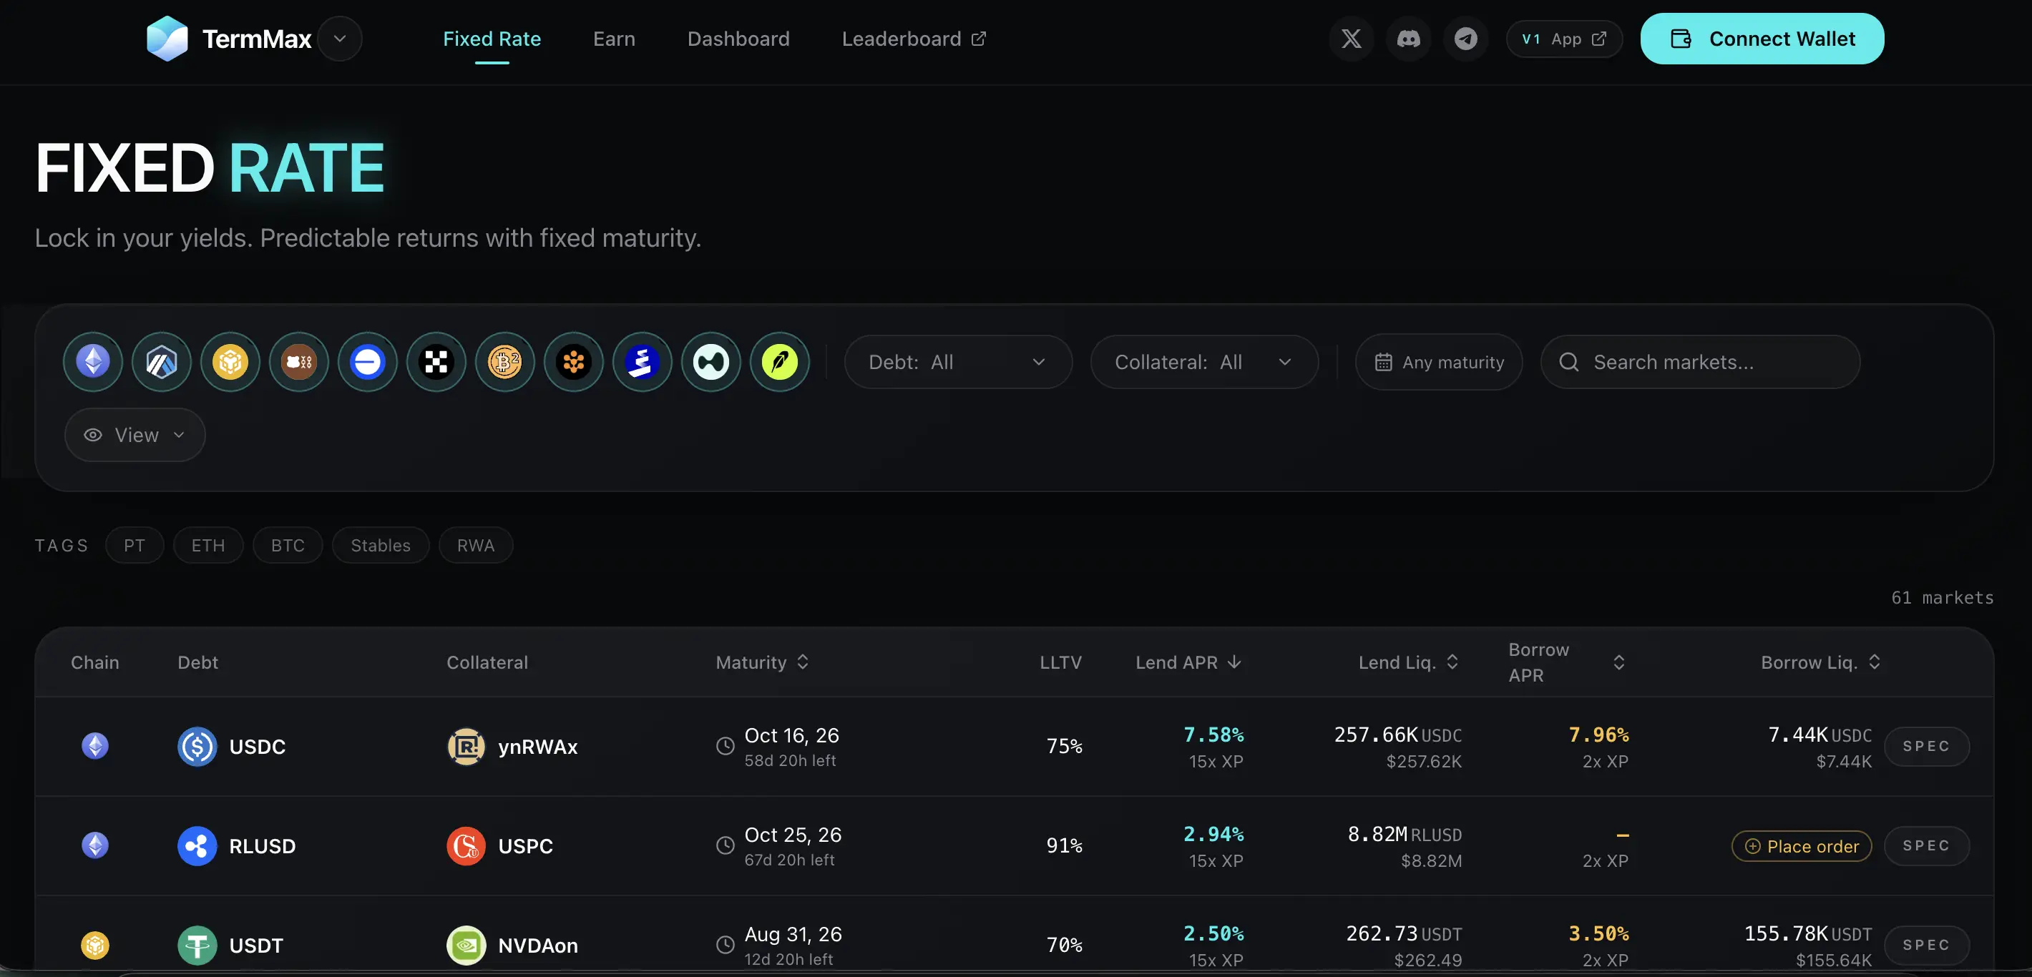Click Ethereum chain icon in USDC row

tap(95, 746)
